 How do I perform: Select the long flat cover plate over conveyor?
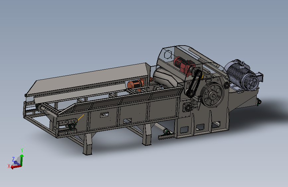pyautogui.click(x=88, y=80)
